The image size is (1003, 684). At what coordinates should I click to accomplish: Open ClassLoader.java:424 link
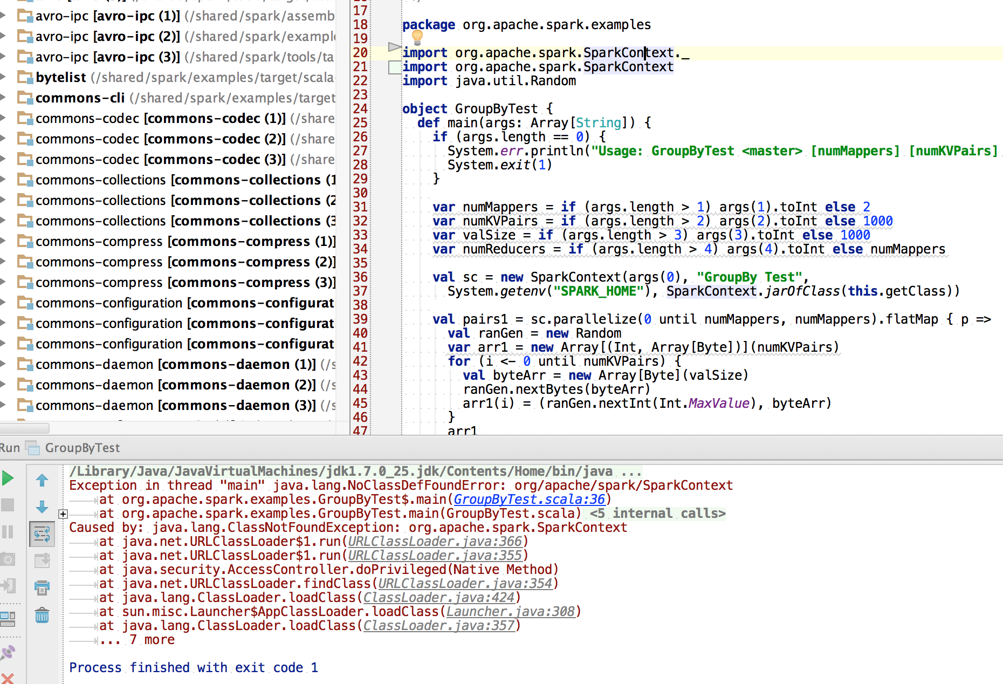438,598
